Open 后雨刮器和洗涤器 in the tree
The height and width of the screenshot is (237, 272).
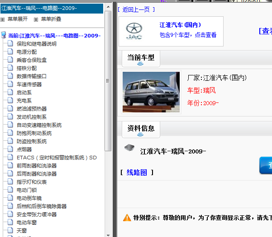[x=37, y=174]
